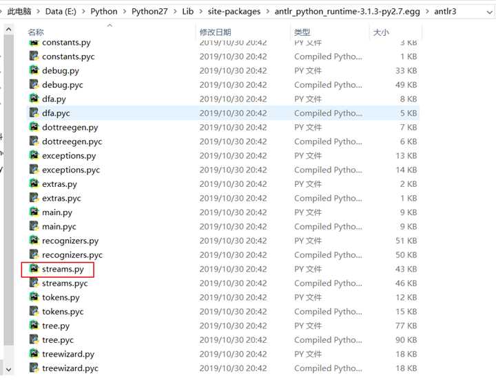Expand chevron after Python27 breadcrumb
This screenshot has width=496, height=380.
pos(175,12)
